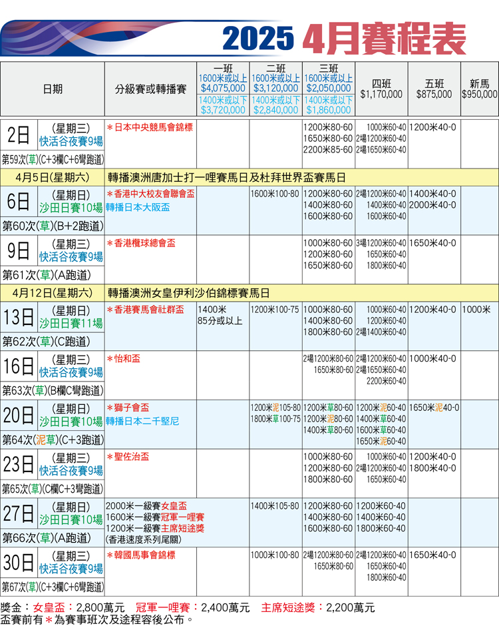
Task: Click 轉播日本二千堅尼 text
Action: point(142,422)
